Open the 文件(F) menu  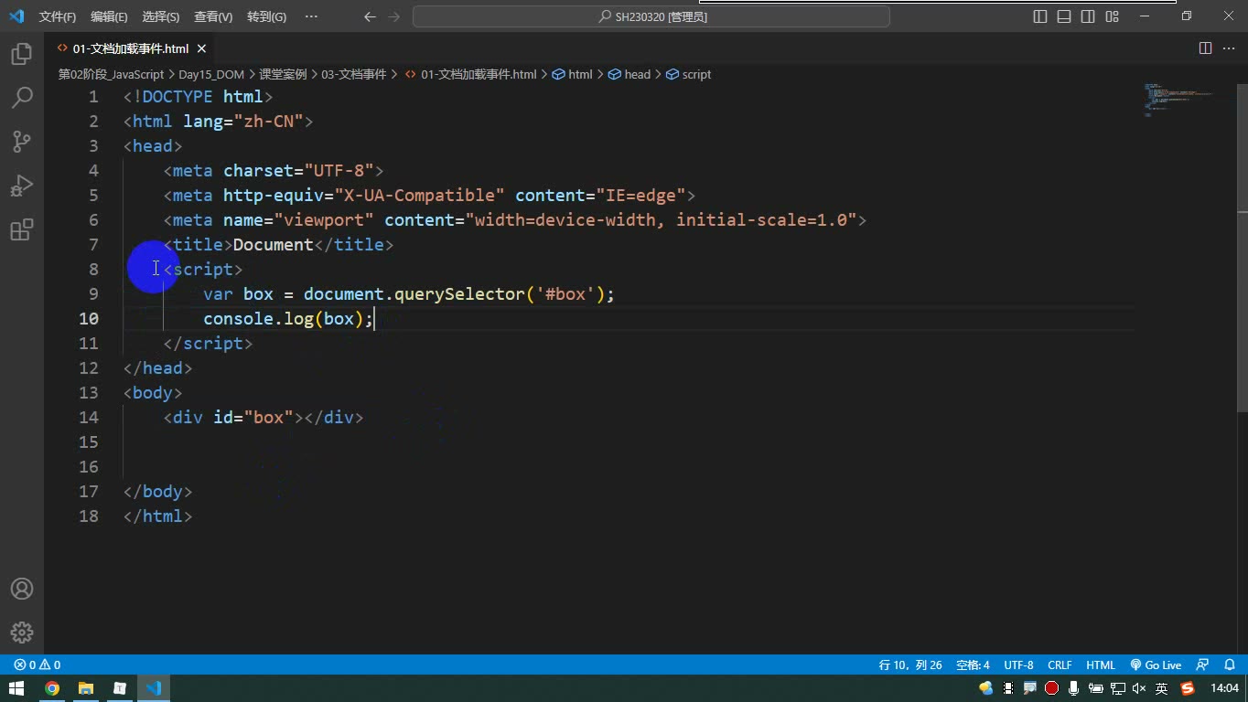pyautogui.click(x=58, y=16)
